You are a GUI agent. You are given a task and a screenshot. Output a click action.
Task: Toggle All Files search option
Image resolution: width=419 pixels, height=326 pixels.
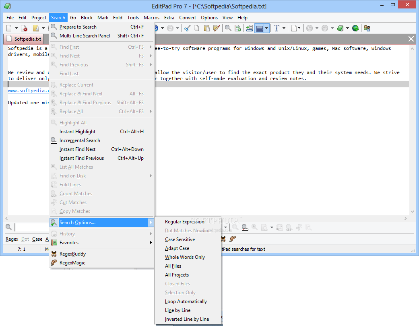(173, 266)
